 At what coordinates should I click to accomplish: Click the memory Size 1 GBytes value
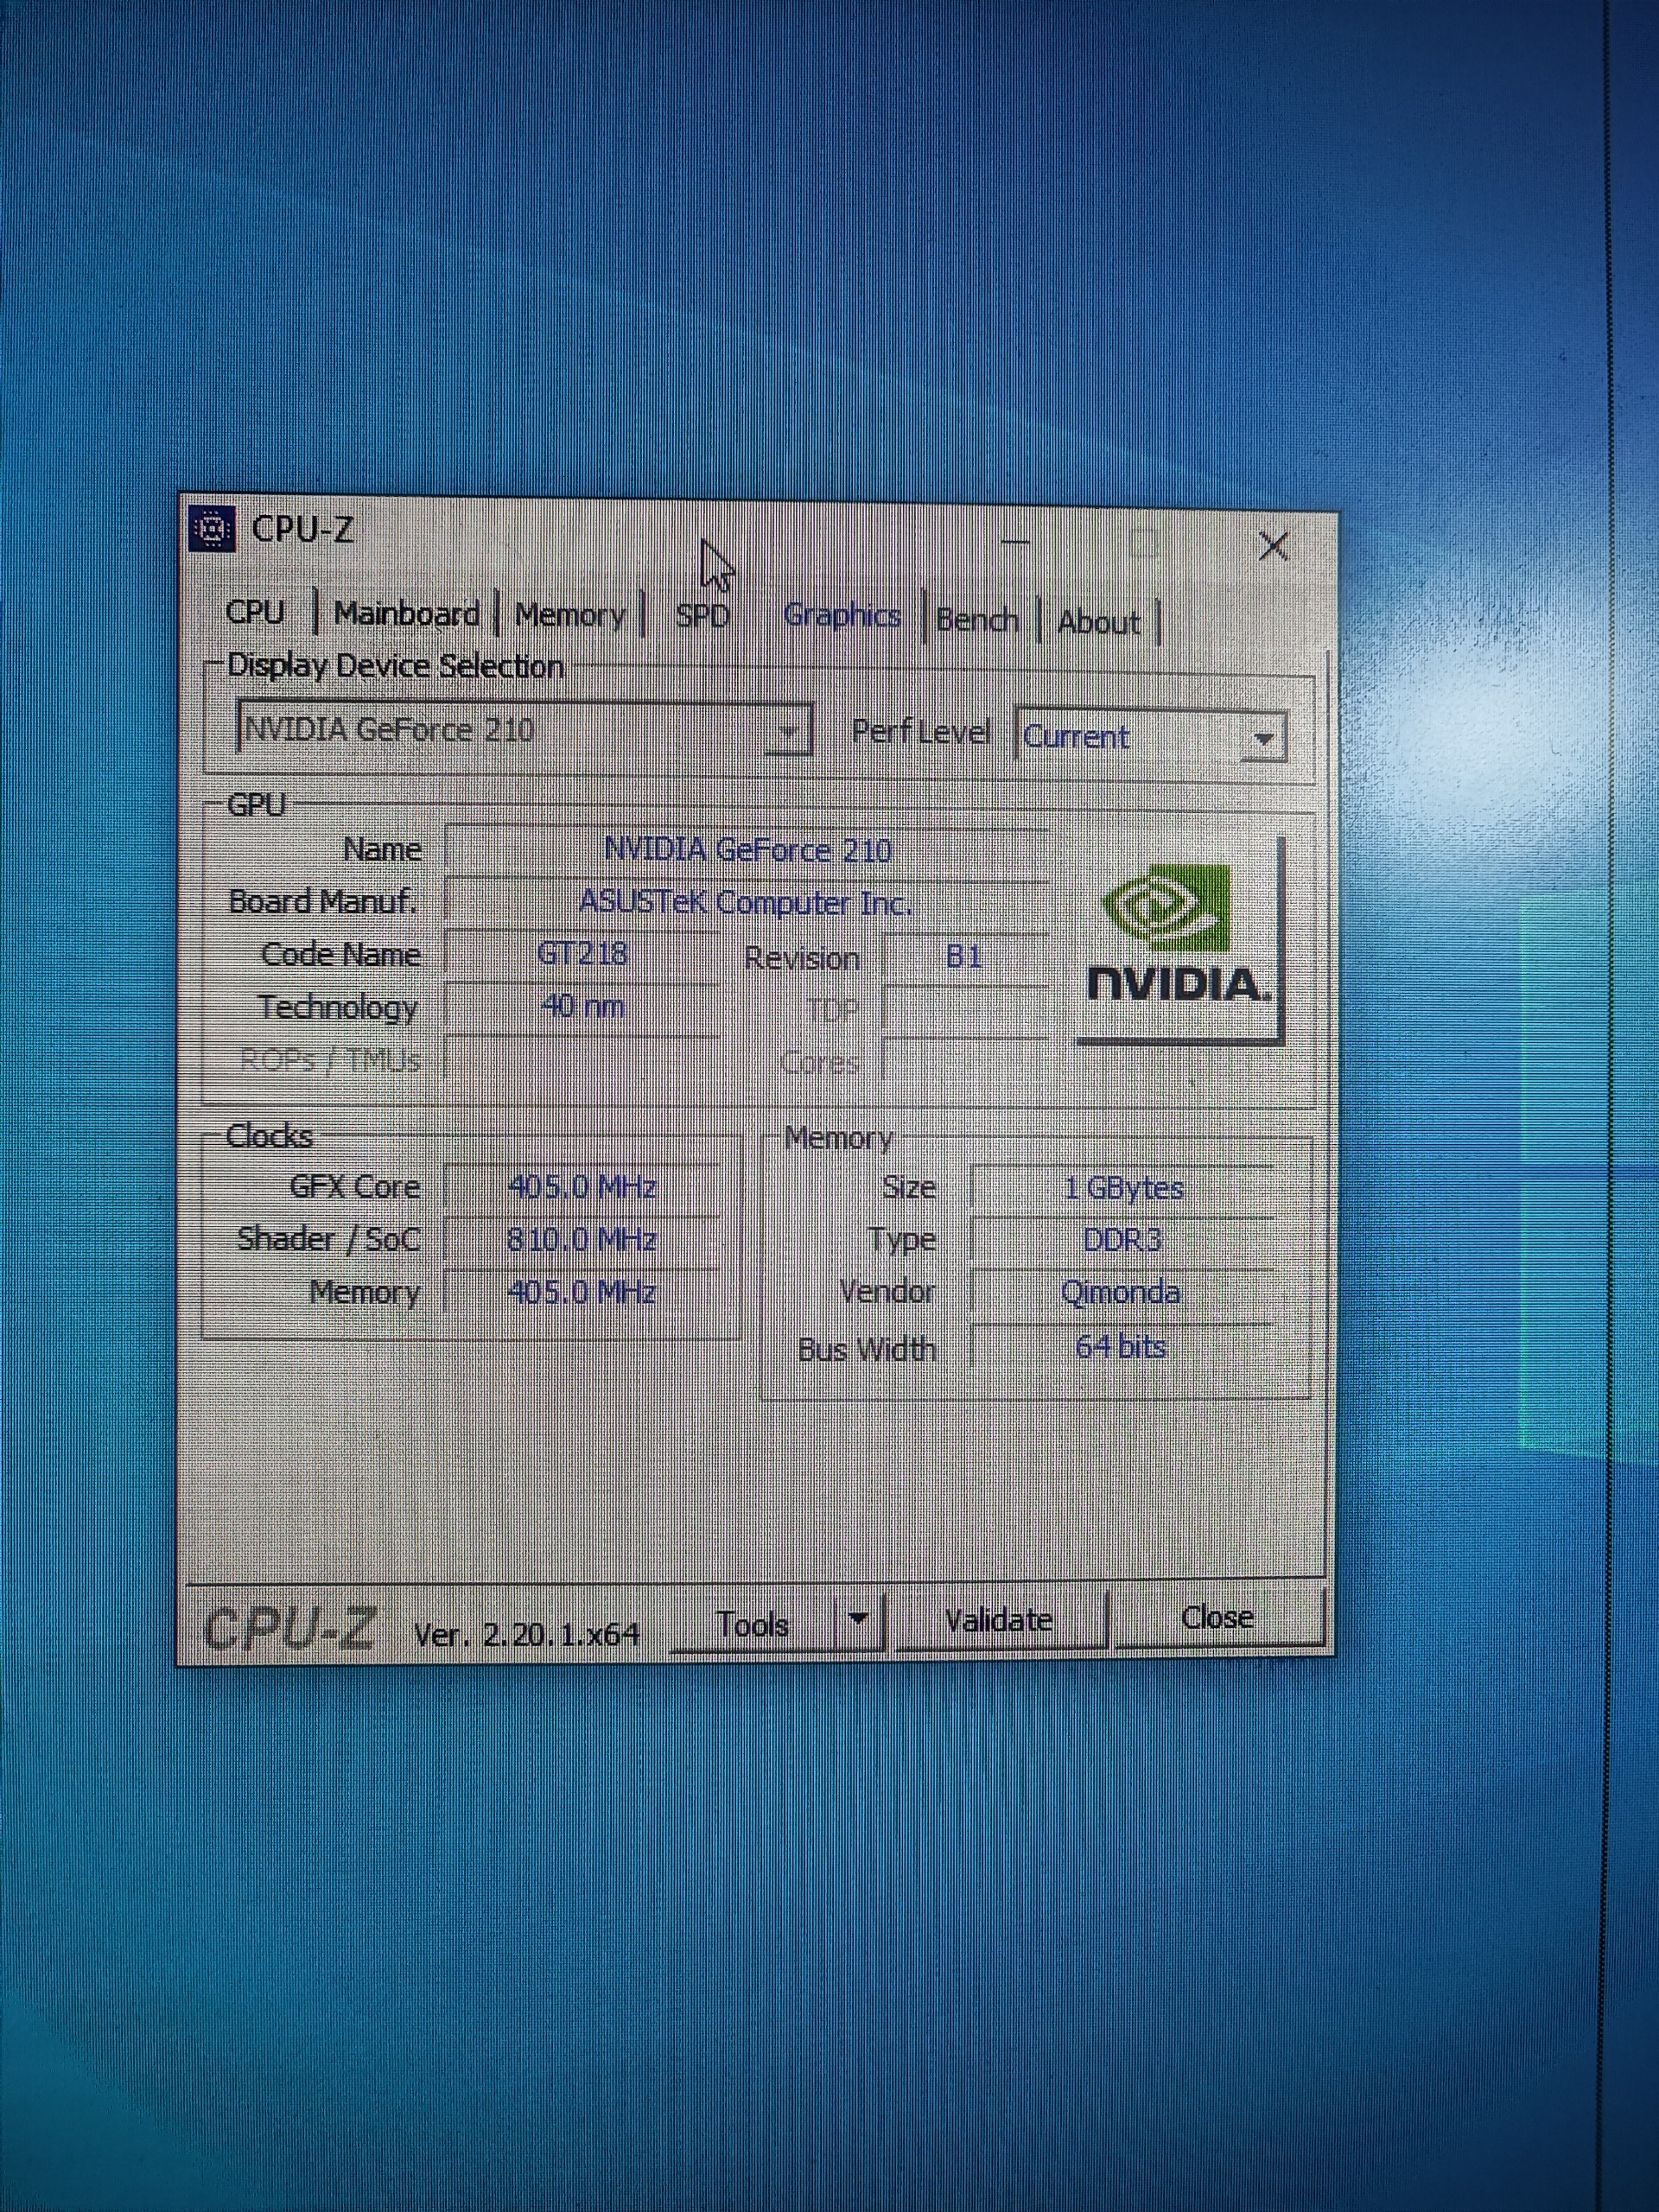[1123, 1188]
